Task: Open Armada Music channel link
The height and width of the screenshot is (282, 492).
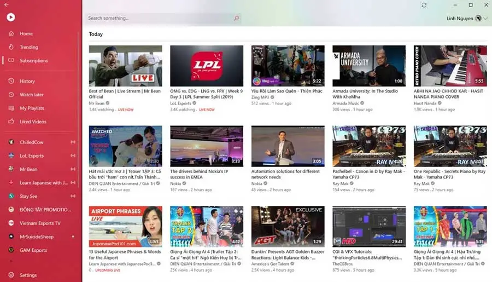Action: click(x=345, y=103)
